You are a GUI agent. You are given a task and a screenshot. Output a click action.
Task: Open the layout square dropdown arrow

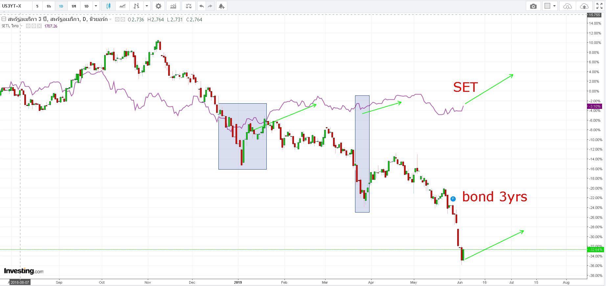[554, 6]
